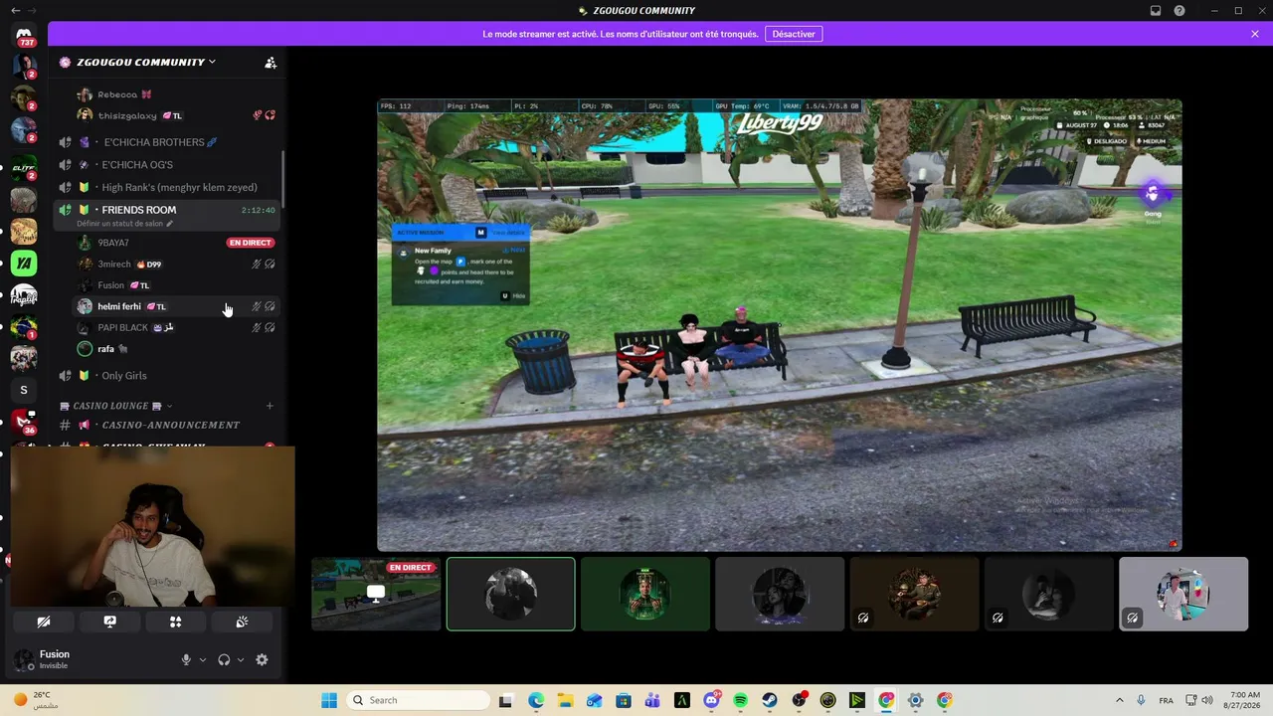The width and height of the screenshot is (1273, 716).
Task: Select user helmi ferhi in voice list
Action: [x=175, y=306]
